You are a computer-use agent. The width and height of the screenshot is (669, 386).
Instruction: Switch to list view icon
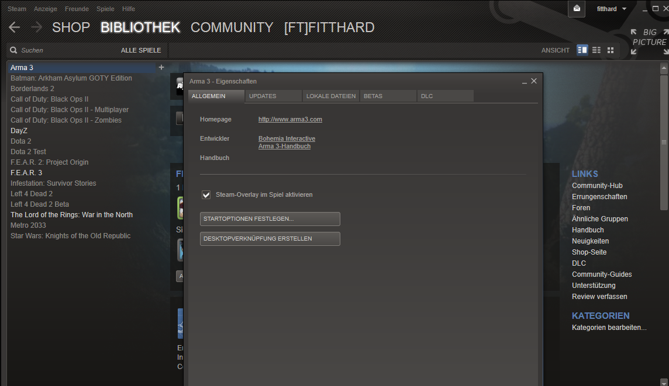[x=596, y=50]
